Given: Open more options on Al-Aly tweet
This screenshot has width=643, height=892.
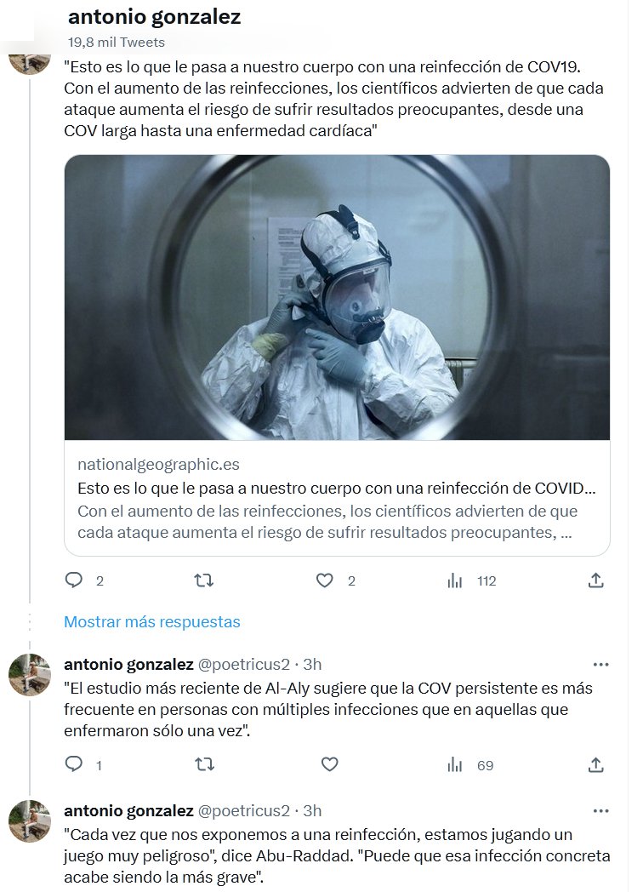Looking at the screenshot, I should click(x=600, y=665).
